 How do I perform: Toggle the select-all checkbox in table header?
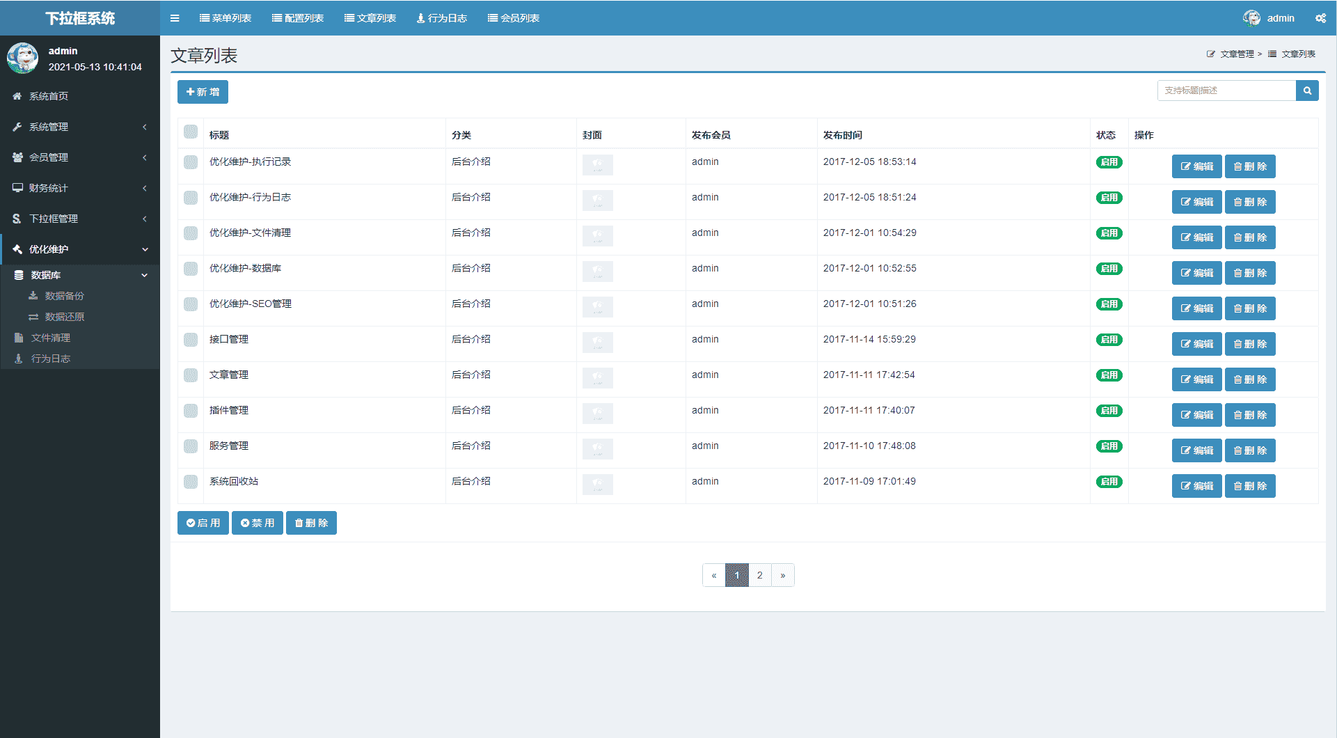tap(191, 132)
